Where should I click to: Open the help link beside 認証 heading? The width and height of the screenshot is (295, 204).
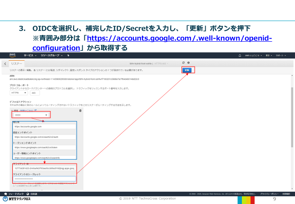(x=28, y=111)
